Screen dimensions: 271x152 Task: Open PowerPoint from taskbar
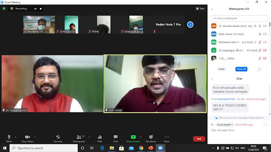click(x=151, y=148)
